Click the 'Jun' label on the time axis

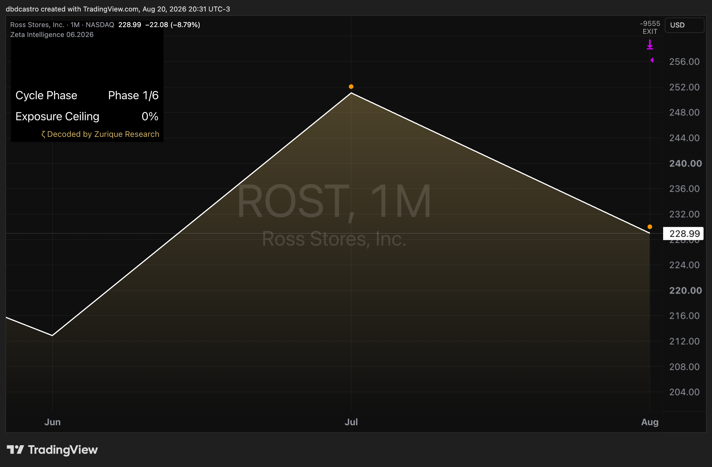[52, 422]
